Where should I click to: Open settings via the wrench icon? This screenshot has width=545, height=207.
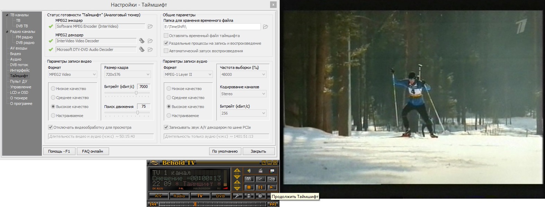tap(237, 196)
